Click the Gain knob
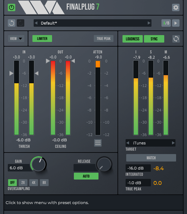This screenshot has height=214, width=187. pos(39,164)
